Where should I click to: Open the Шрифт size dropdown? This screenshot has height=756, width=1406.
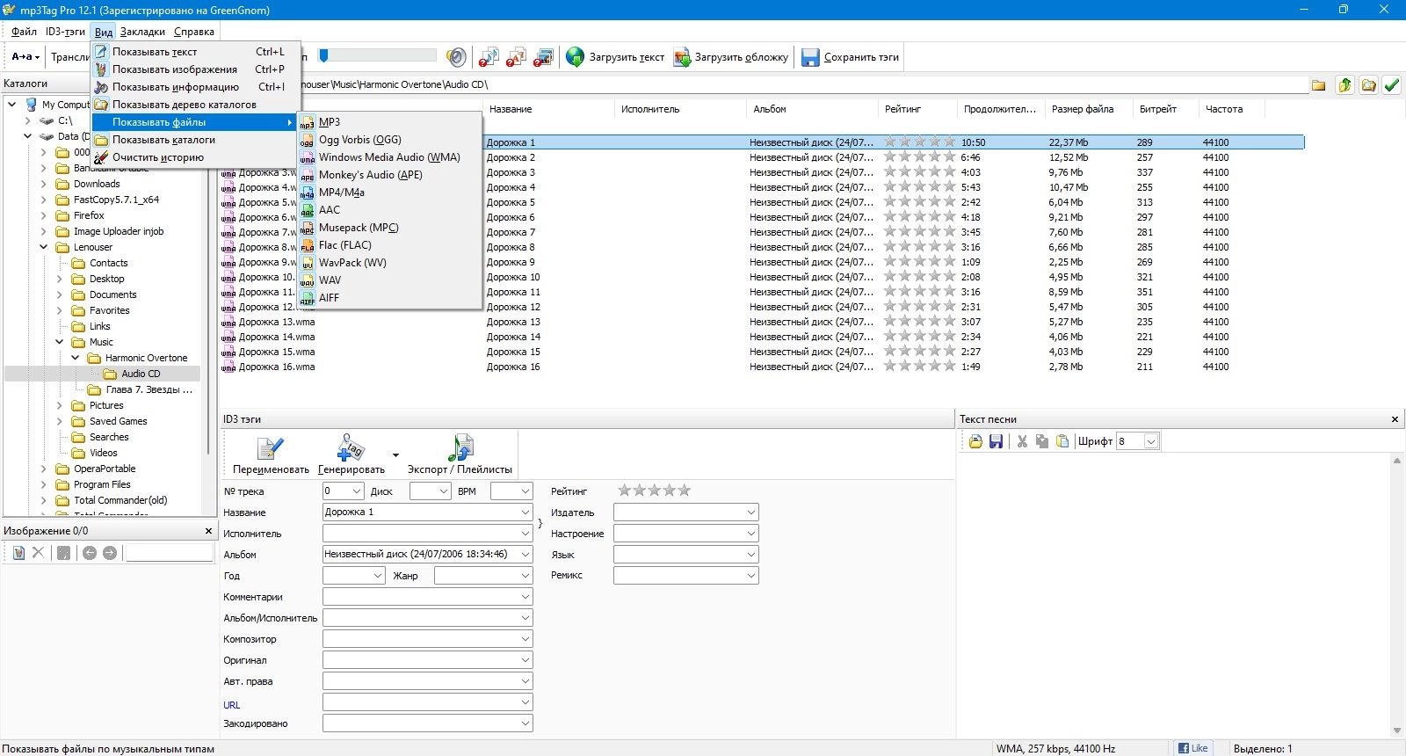(1151, 441)
